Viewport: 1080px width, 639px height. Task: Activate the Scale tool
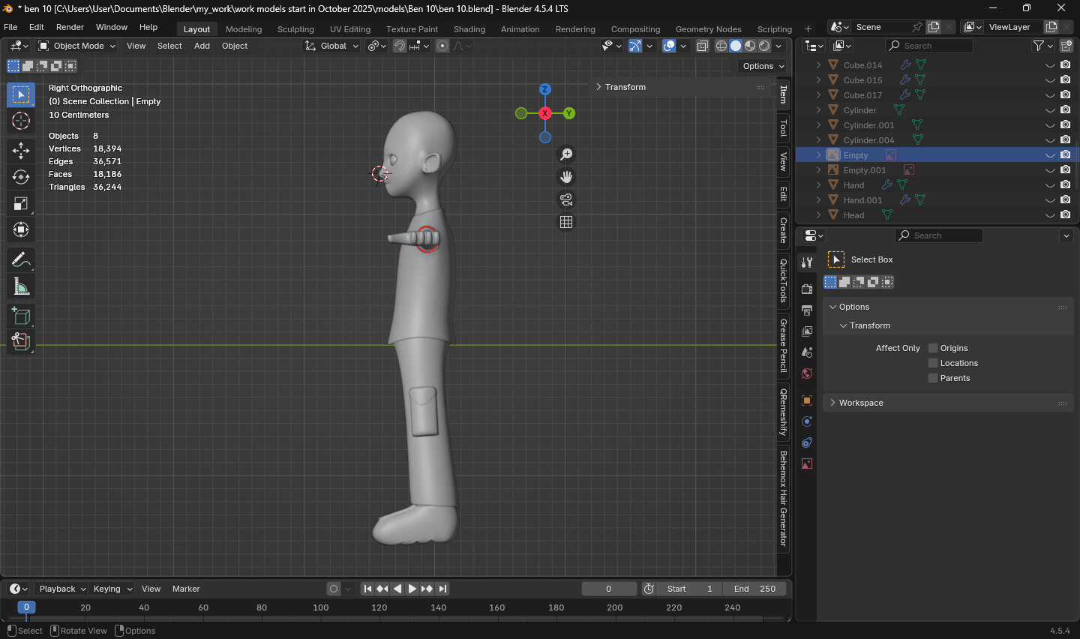(x=21, y=203)
